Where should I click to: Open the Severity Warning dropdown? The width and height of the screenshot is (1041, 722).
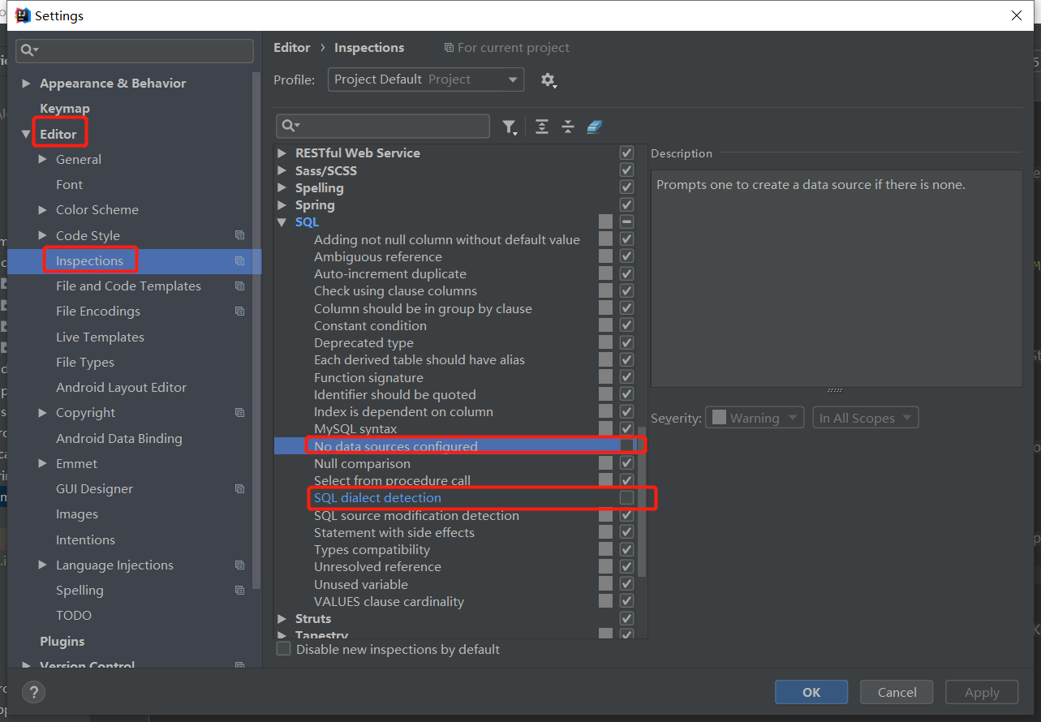(755, 418)
